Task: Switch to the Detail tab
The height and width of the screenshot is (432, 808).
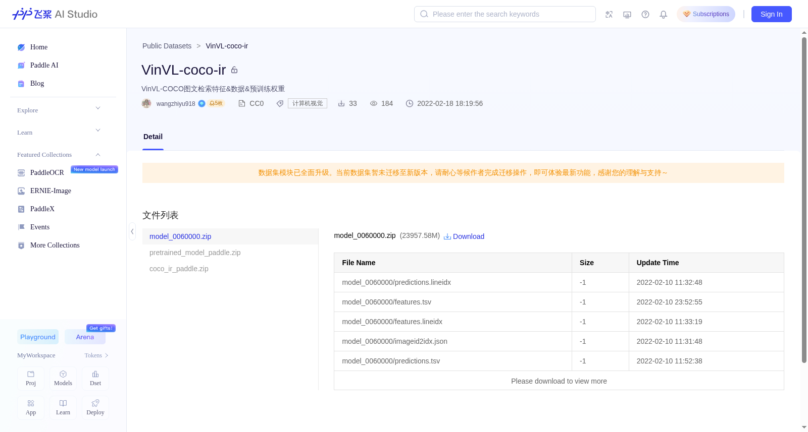Action: 153,137
